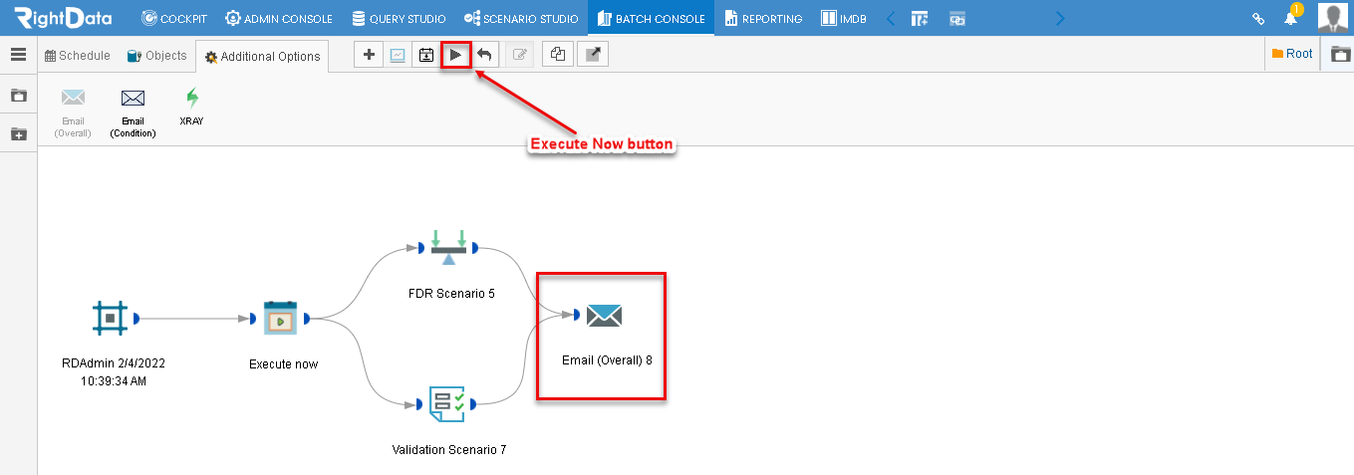
Task: Open the schedule calendar download icon
Action: (426, 55)
